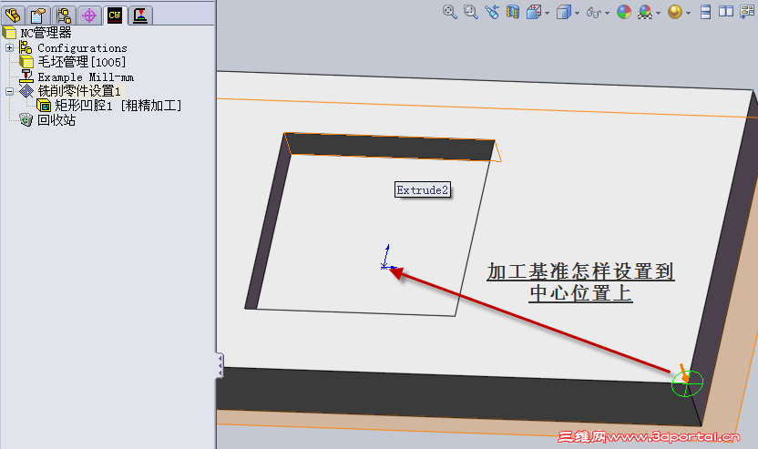The width and height of the screenshot is (758, 449).
Task: Open the PropertyManager tab
Action: (x=38, y=15)
